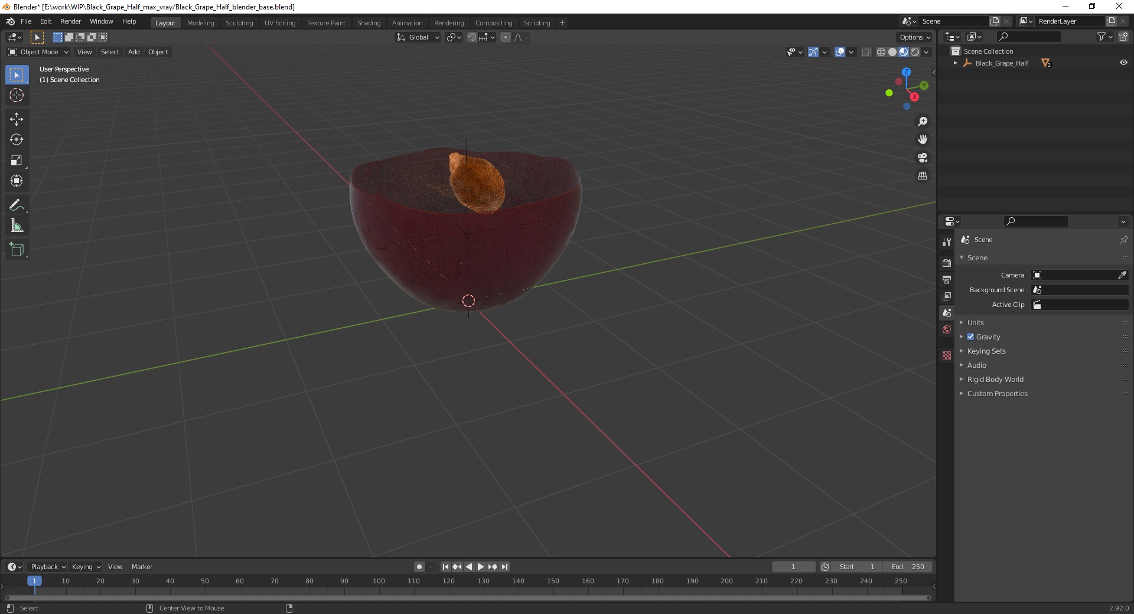Toggle snapping magnet
Image resolution: width=1134 pixels, height=614 pixels.
click(472, 37)
